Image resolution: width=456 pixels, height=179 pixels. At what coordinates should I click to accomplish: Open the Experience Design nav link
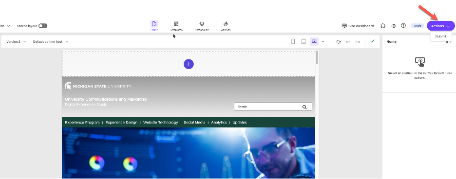click(x=121, y=123)
